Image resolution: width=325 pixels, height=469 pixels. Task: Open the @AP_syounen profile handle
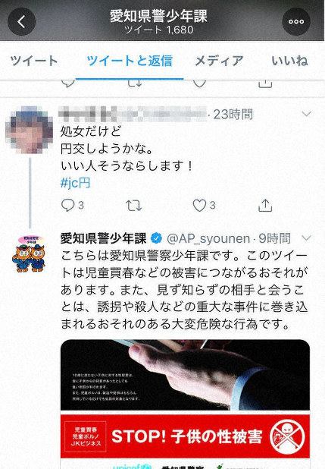click(x=208, y=239)
